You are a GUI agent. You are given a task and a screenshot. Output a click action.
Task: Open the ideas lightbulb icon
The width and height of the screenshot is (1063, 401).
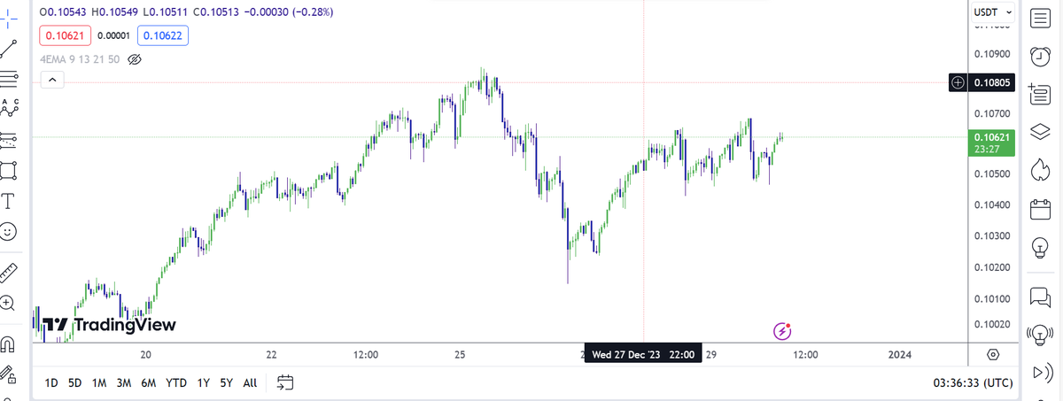(1040, 247)
